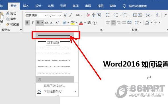Justify paragraph text icon
The width and height of the screenshot is (168, 104).
pos(124,23)
